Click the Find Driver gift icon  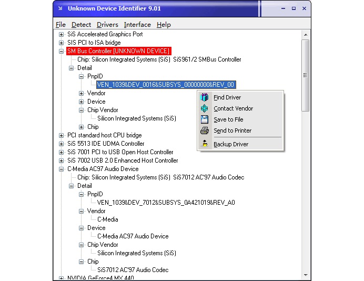tap(204, 97)
